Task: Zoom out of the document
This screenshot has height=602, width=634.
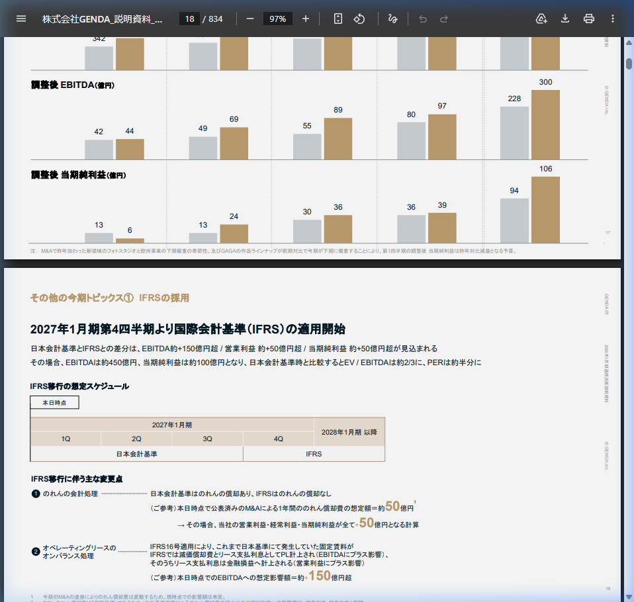Action: 249,19
